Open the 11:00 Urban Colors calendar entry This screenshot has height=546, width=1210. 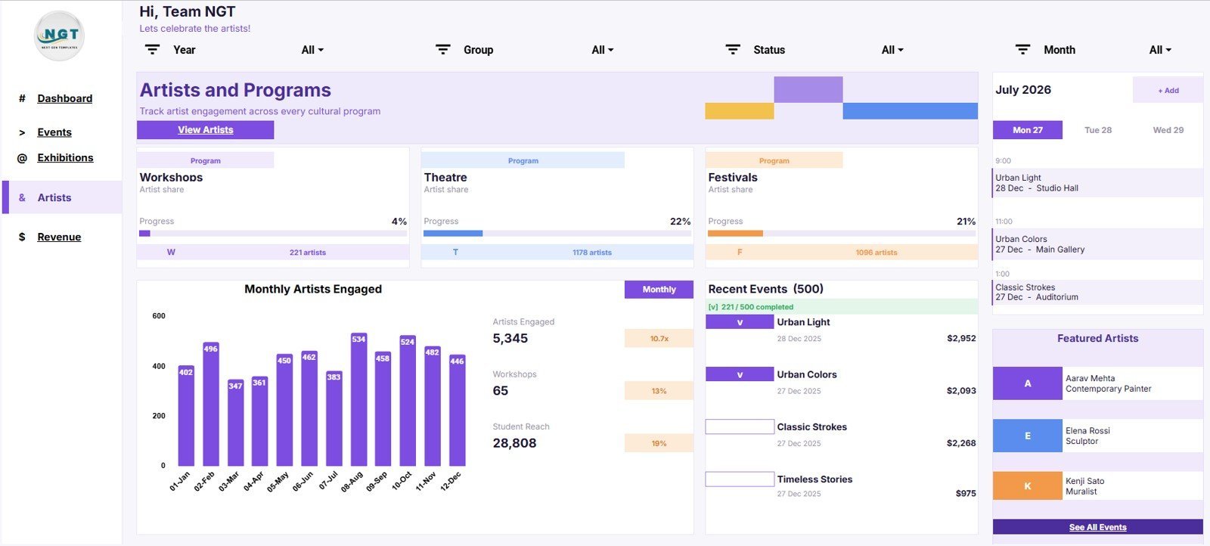tap(1097, 244)
